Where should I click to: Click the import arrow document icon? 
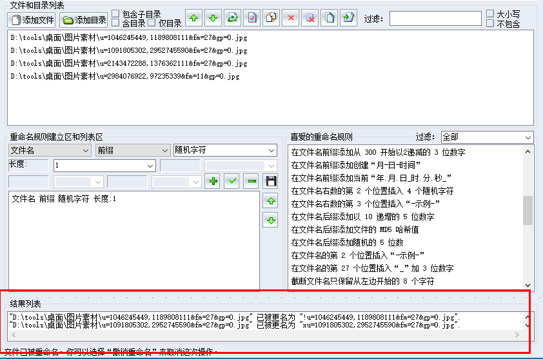click(349, 18)
